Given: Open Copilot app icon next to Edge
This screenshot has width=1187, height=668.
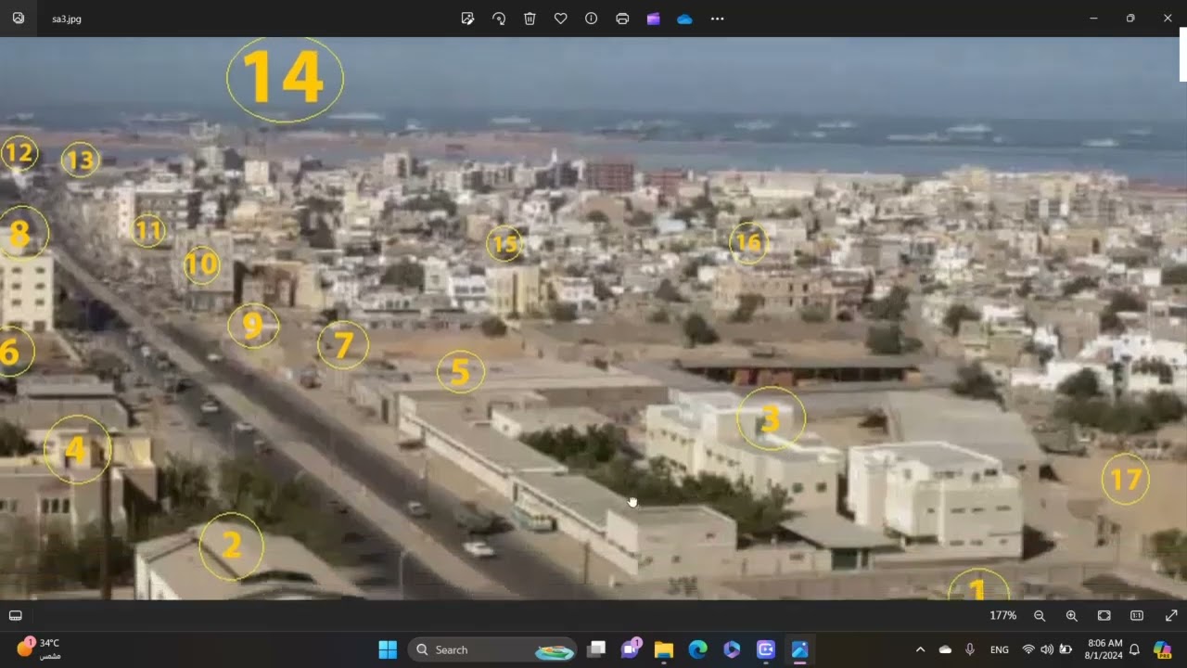Looking at the screenshot, I should (x=732, y=649).
